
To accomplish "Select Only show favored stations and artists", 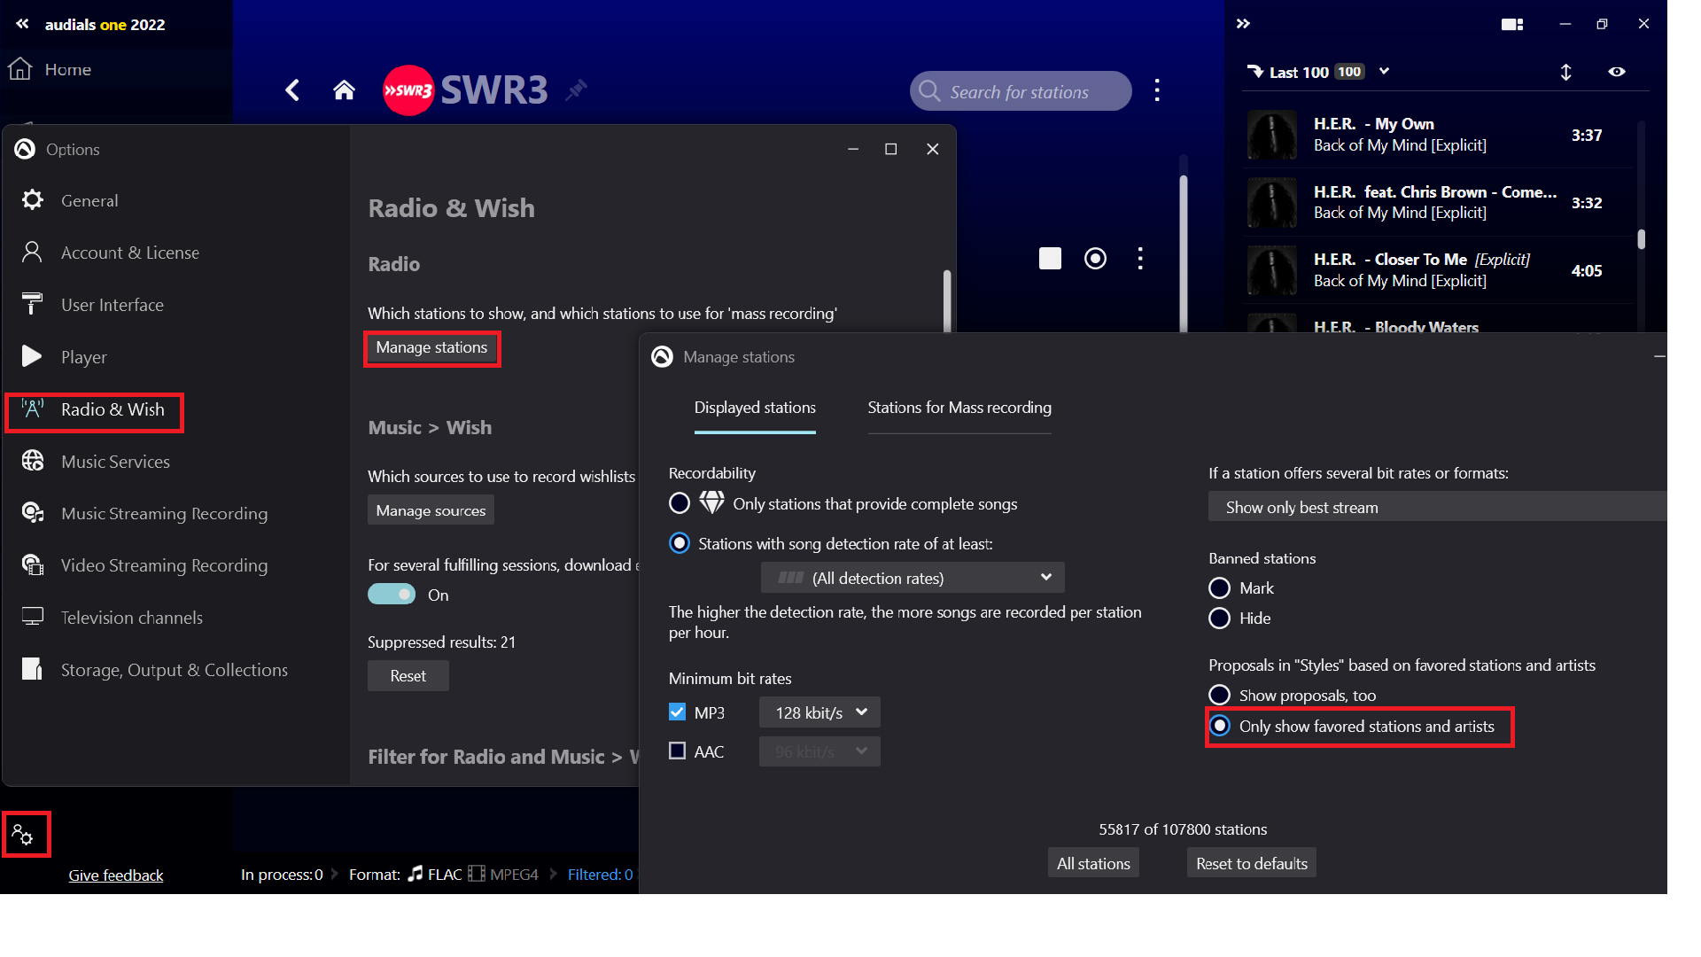I will pyautogui.click(x=1220, y=727).
